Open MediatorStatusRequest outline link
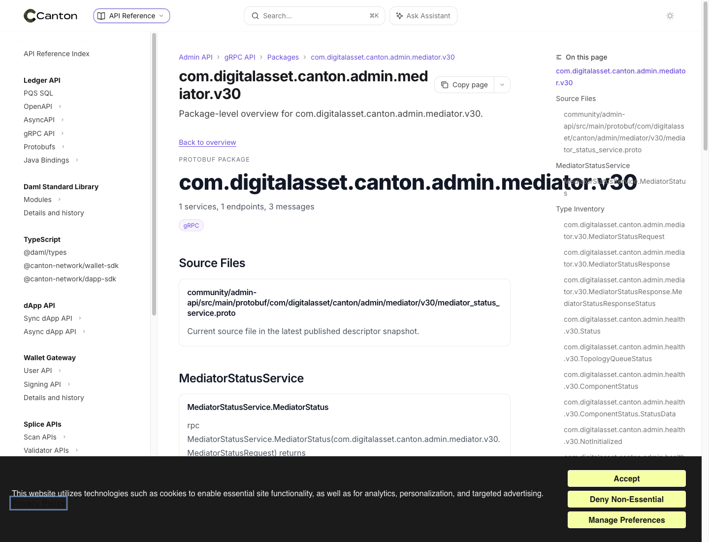 624,231
